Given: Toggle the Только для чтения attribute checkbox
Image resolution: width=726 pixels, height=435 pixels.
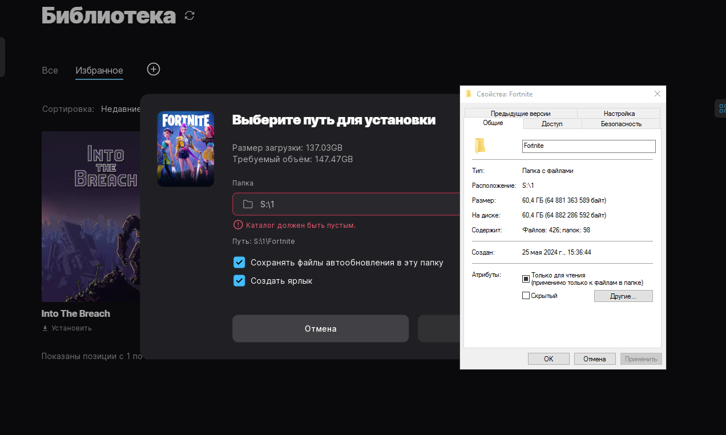Looking at the screenshot, I should (x=526, y=279).
